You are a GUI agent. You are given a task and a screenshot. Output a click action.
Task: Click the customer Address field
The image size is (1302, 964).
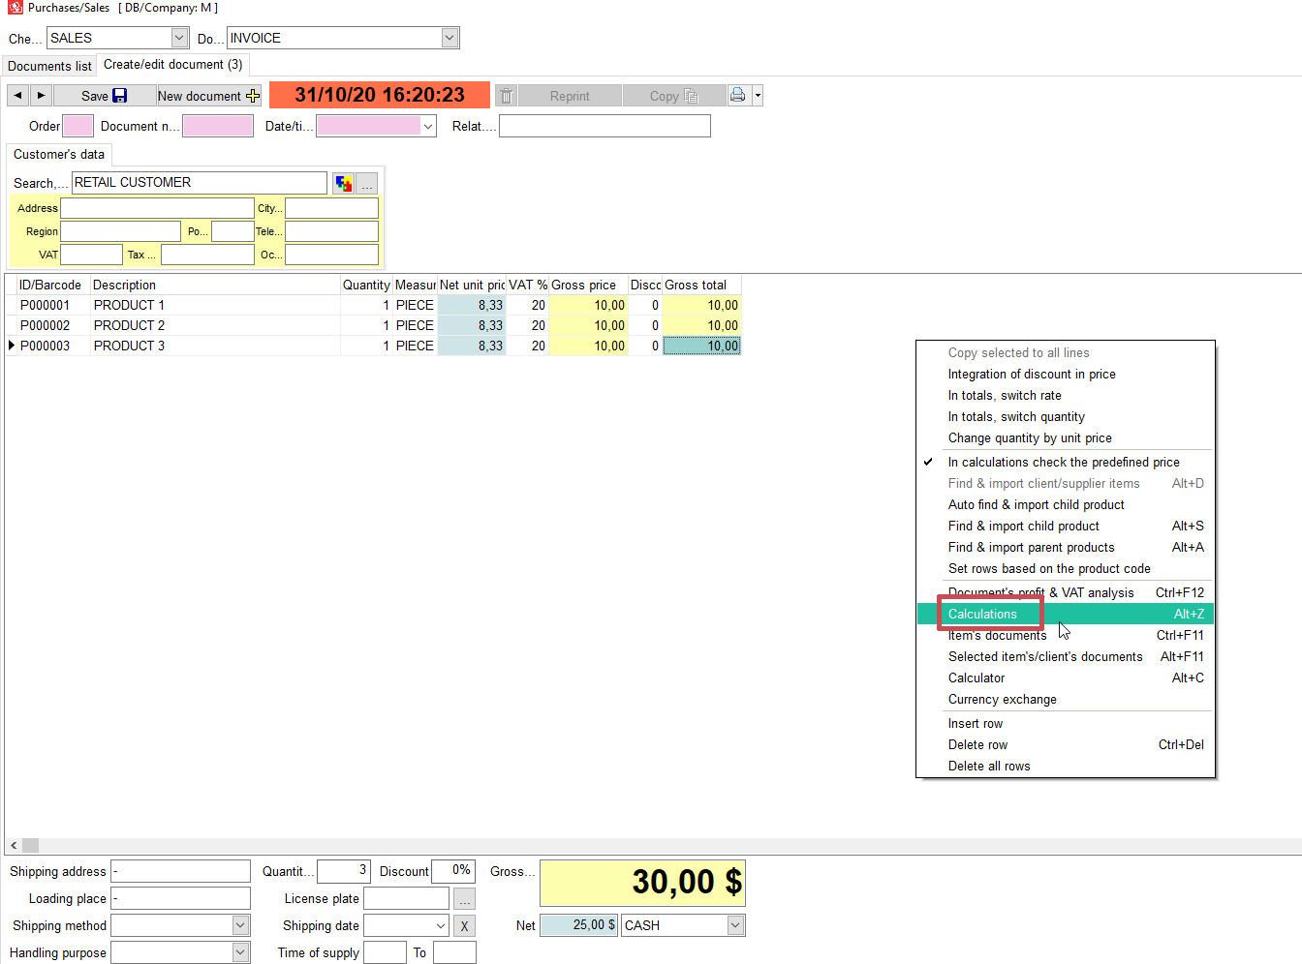157,208
